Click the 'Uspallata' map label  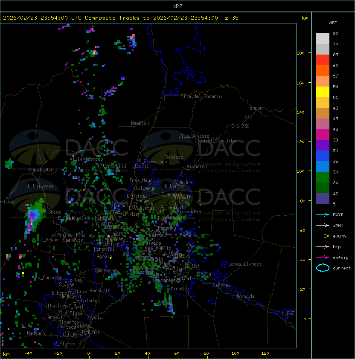[40, 170]
